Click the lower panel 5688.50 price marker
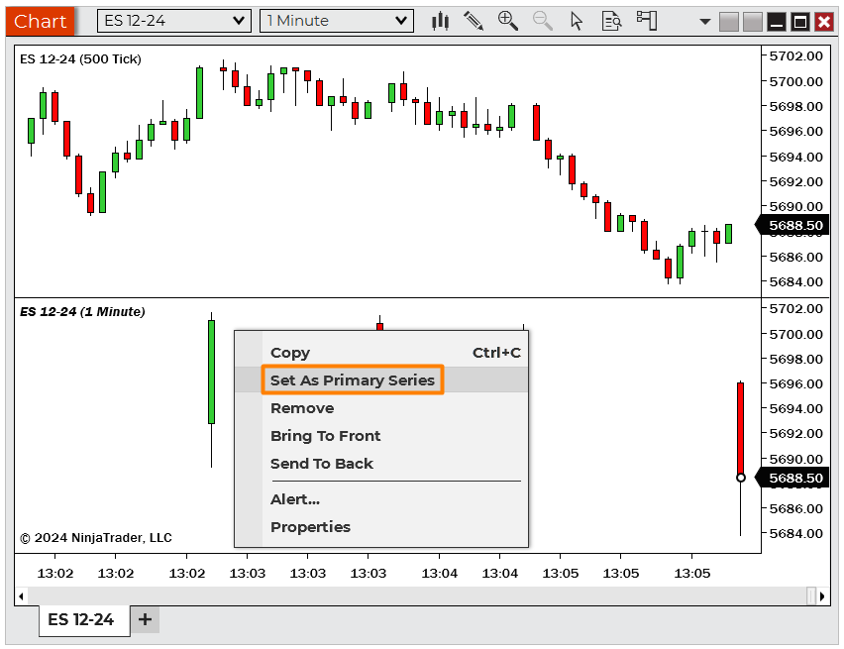844x649 pixels. pyautogui.click(x=792, y=478)
